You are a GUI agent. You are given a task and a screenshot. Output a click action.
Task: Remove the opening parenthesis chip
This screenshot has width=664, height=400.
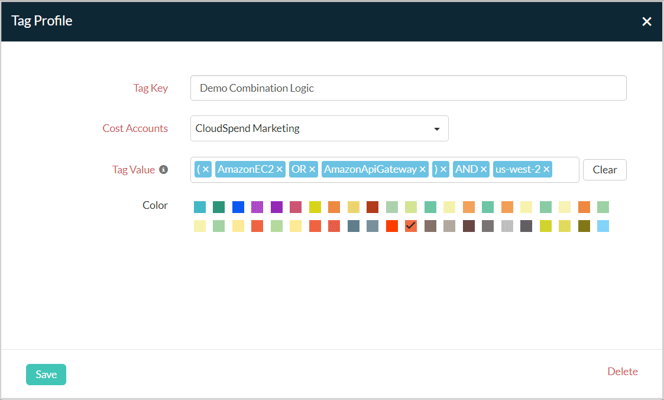[206, 170]
